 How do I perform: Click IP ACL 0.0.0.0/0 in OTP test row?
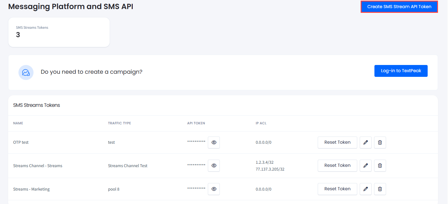264,142
